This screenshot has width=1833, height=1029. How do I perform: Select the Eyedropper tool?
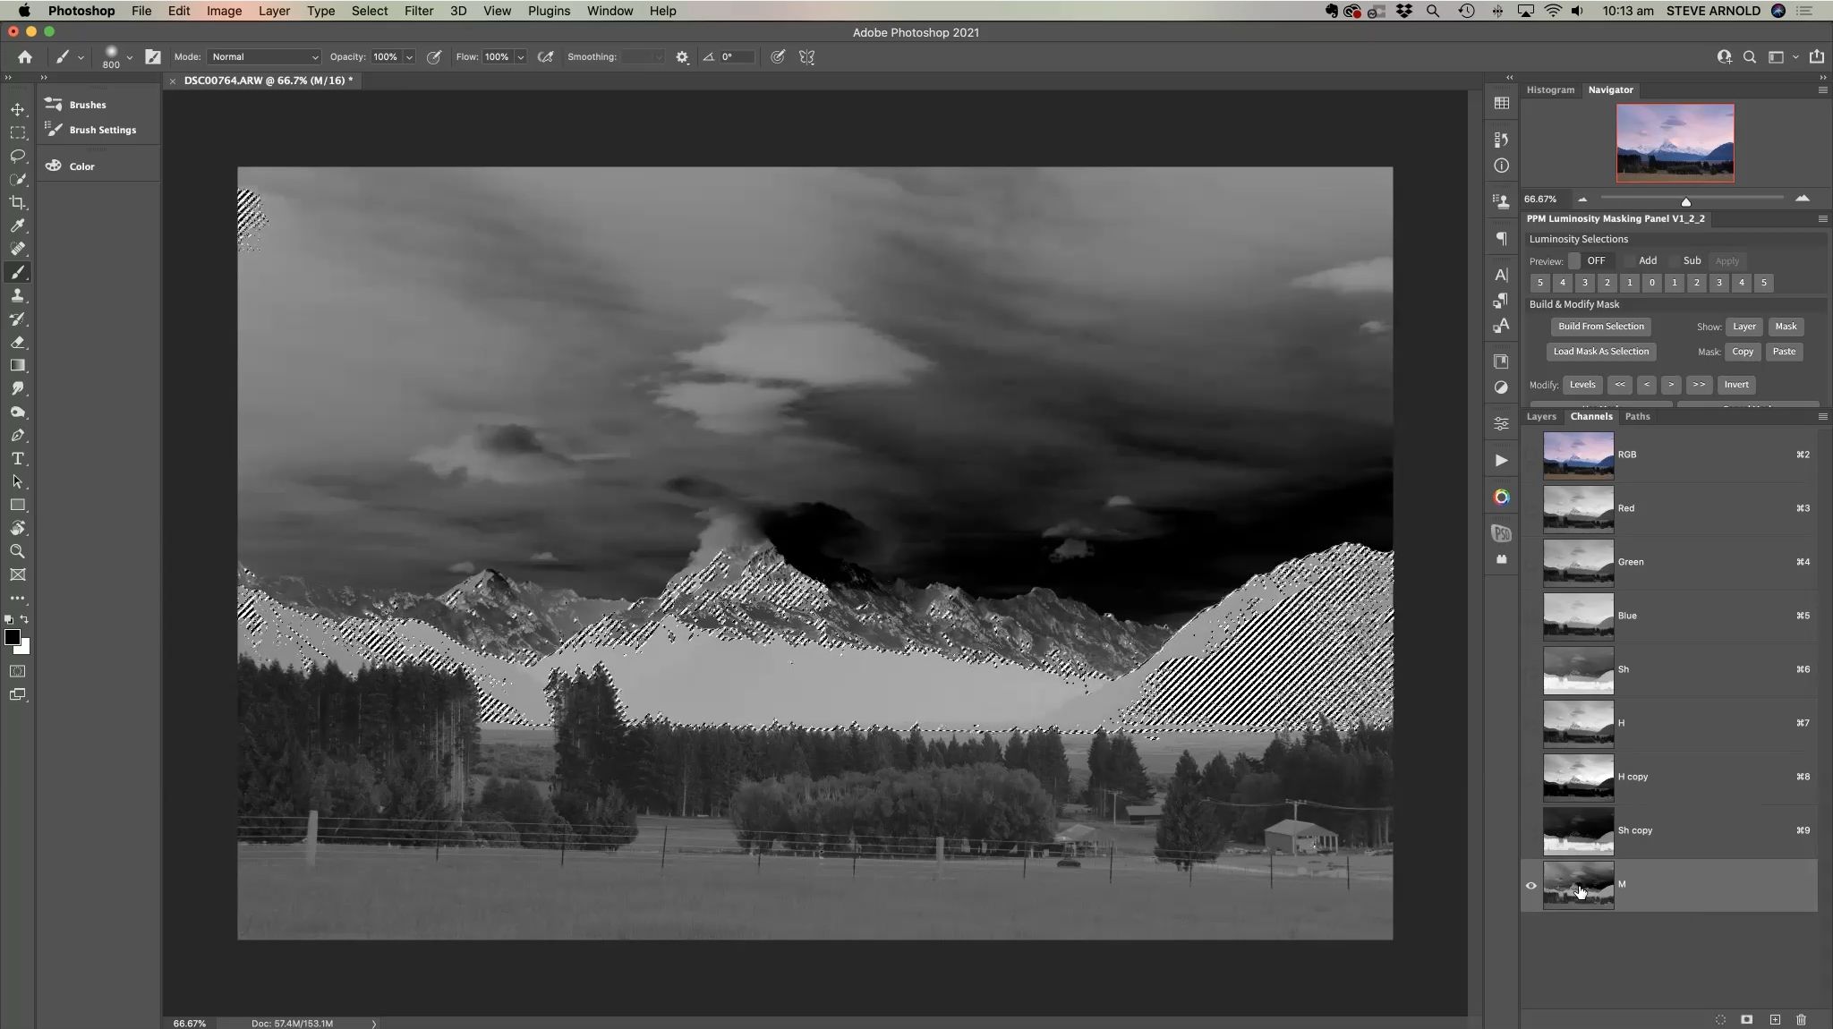coord(17,225)
